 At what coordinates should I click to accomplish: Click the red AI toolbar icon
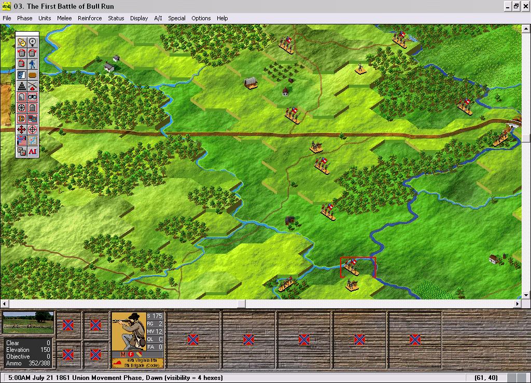click(x=33, y=152)
